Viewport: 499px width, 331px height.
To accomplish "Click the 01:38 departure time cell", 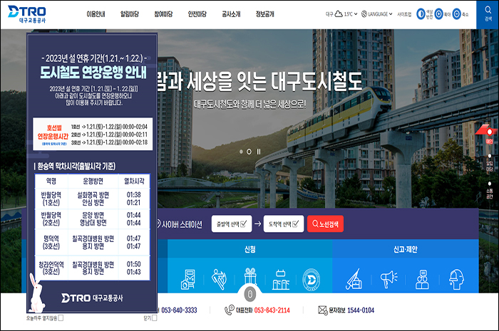I will click(134, 195).
